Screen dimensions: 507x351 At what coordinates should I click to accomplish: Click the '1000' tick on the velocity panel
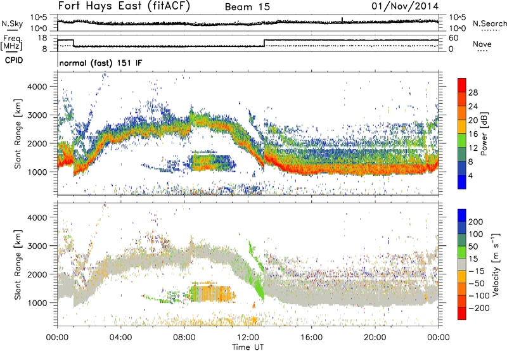[x=37, y=303]
